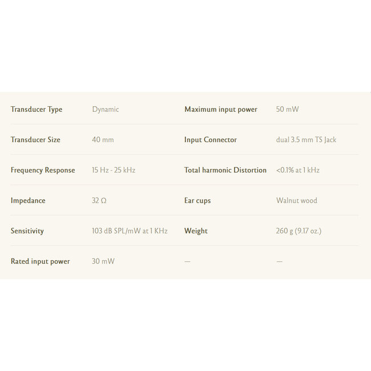Select the <0.1% at 1 kHz value
This screenshot has width=371, height=371.
(x=297, y=170)
